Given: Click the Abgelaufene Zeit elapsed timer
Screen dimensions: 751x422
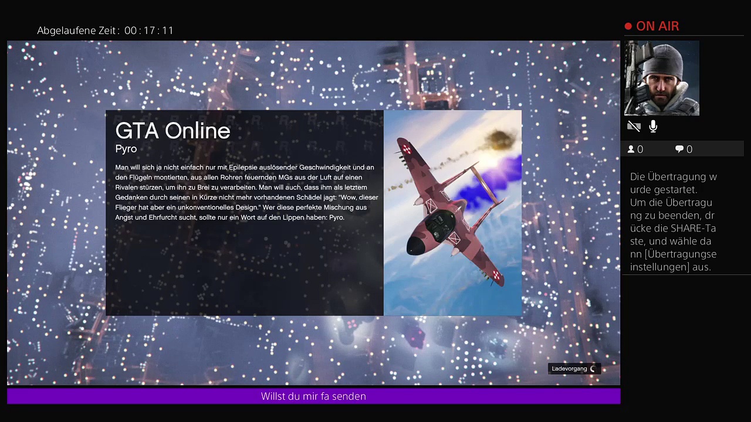Looking at the screenshot, I should (106, 30).
